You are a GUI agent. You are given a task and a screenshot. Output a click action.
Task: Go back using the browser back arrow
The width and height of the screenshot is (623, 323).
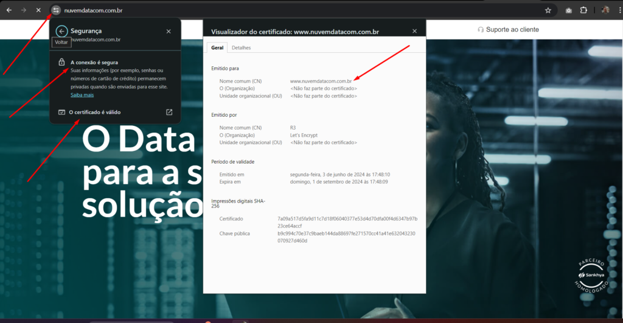[9, 10]
